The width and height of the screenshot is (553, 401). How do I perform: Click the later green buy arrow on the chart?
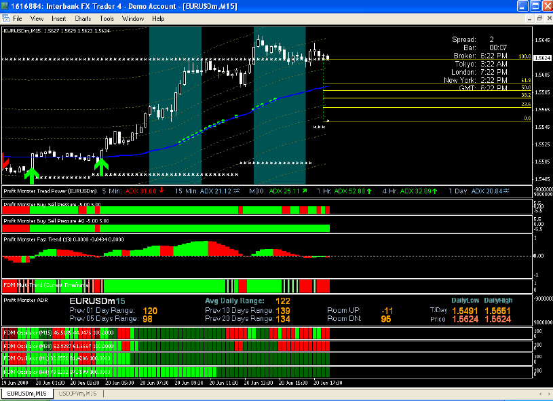101,167
